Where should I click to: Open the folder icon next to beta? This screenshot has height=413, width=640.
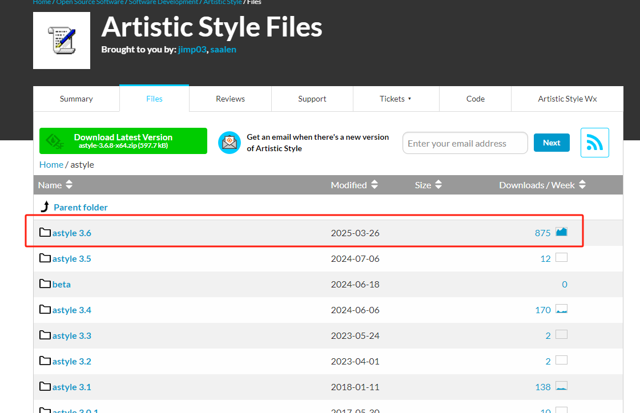tap(45, 284)
